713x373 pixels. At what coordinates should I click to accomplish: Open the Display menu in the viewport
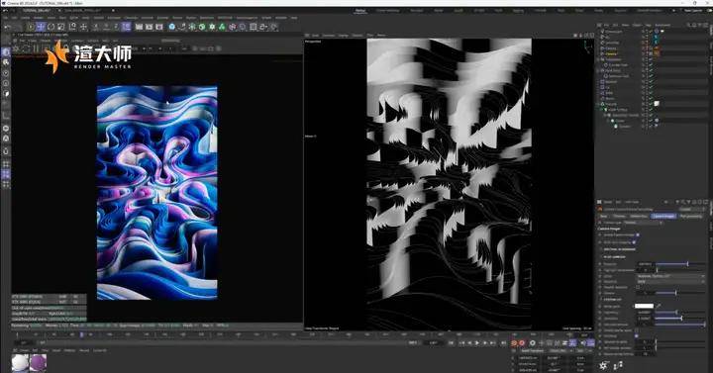pos(344,35)
